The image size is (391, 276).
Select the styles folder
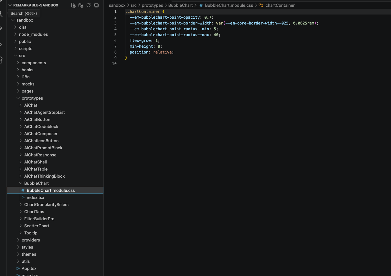[x=27, y=247]
